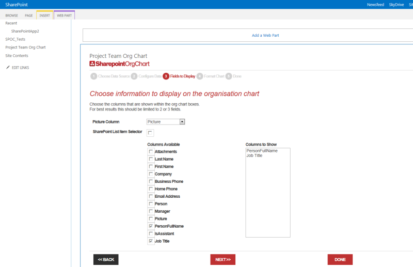Check the Picture checkbox in Columns Available
Viewport: 413px width, 267px height.
coord(151,218)
